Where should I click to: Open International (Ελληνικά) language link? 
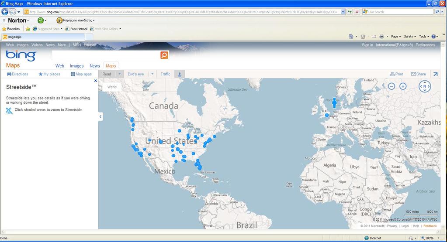pyautogui.click(x=394, y=45)
